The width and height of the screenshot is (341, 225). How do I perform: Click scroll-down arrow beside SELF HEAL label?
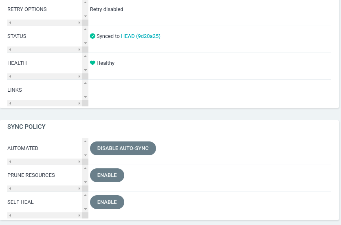[x=85, y=209]
